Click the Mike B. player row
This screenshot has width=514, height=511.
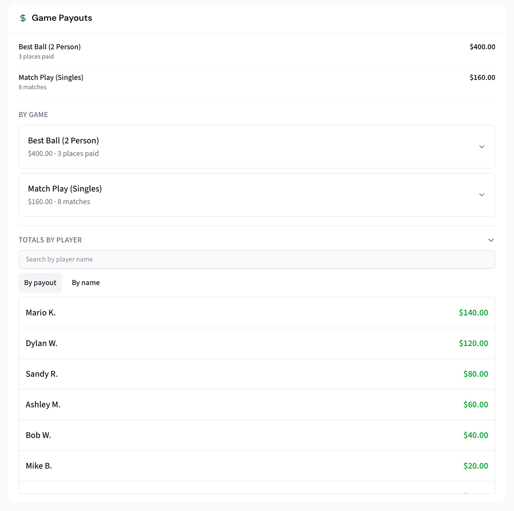[x=257, y=466]
